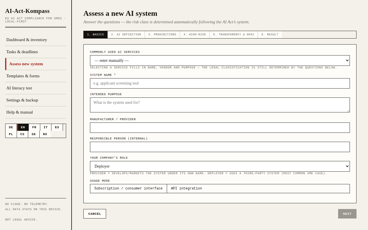Select the Responsible Person input
Viewport: 368px width, 230px height.
click(x=220, y=147)
